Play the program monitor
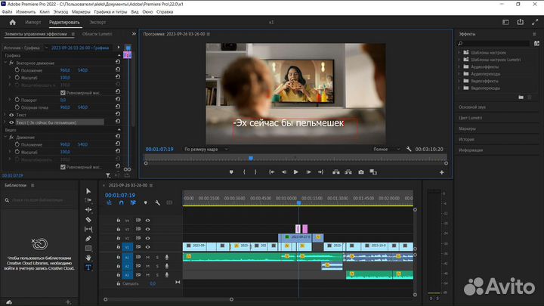This screenshot has height=306, width=544. coord(296,172)
